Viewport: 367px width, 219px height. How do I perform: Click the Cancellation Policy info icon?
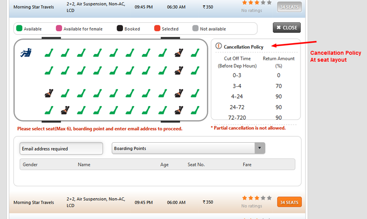(219, 46)
